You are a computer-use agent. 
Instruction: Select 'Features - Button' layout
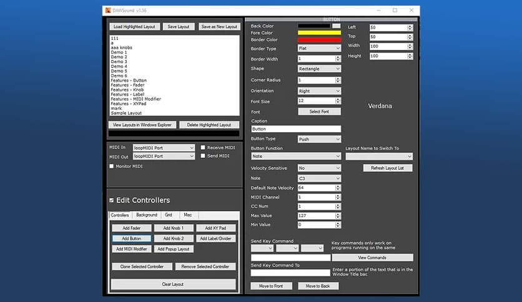tap(129, 80)
